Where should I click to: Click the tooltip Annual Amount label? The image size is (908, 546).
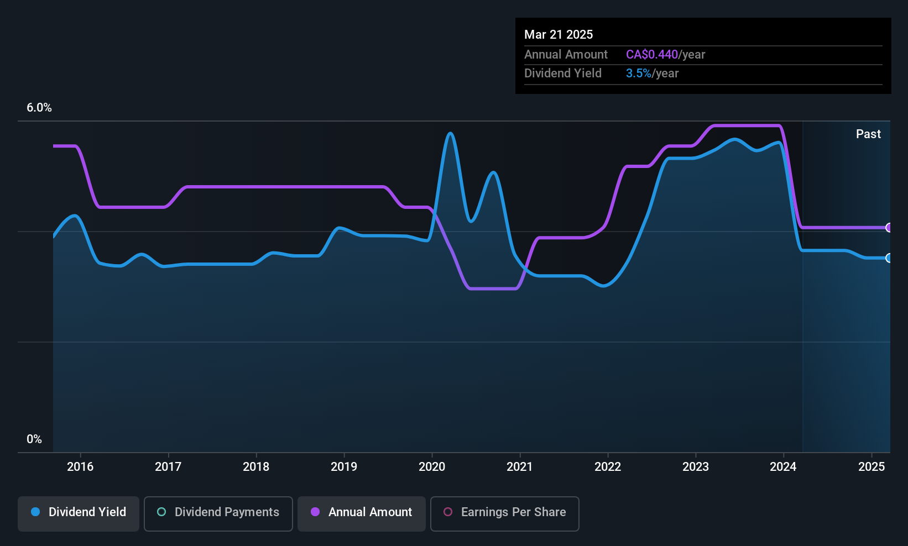click(566, 55)
